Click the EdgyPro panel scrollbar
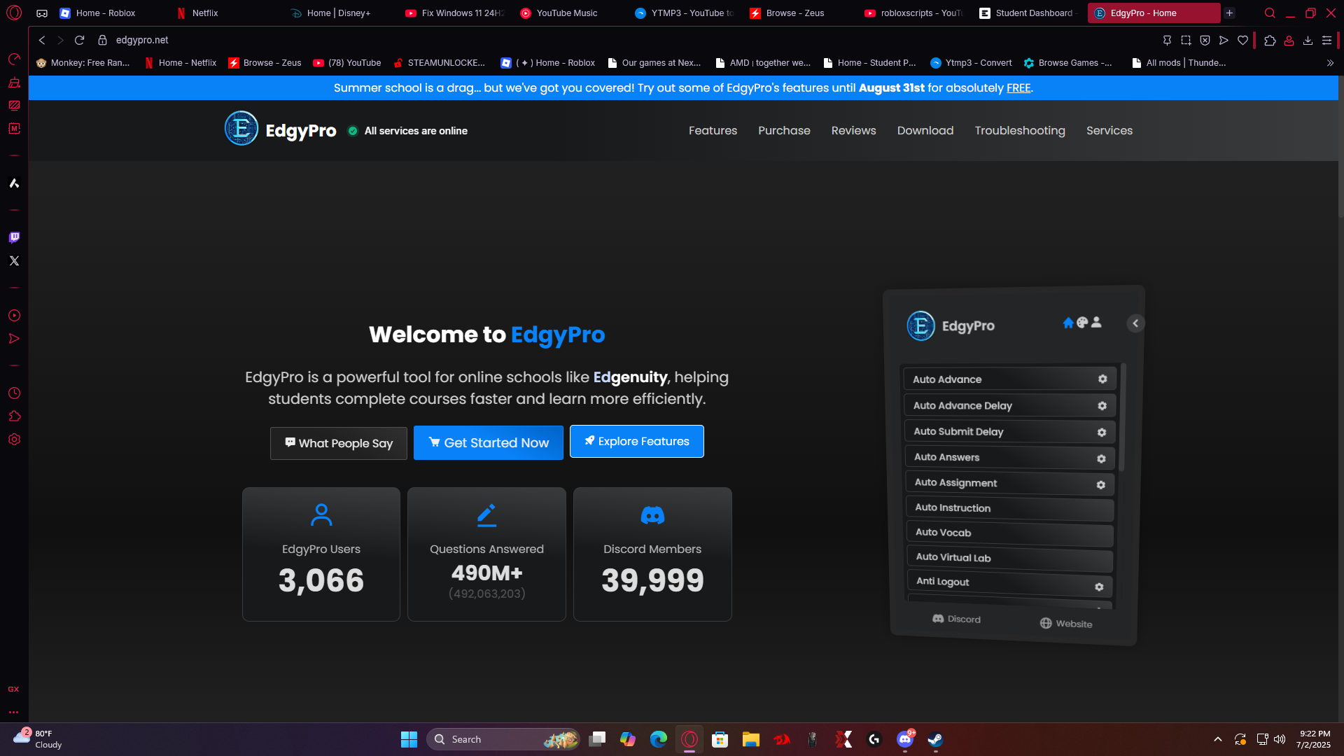 click(x=1123, y=417)
